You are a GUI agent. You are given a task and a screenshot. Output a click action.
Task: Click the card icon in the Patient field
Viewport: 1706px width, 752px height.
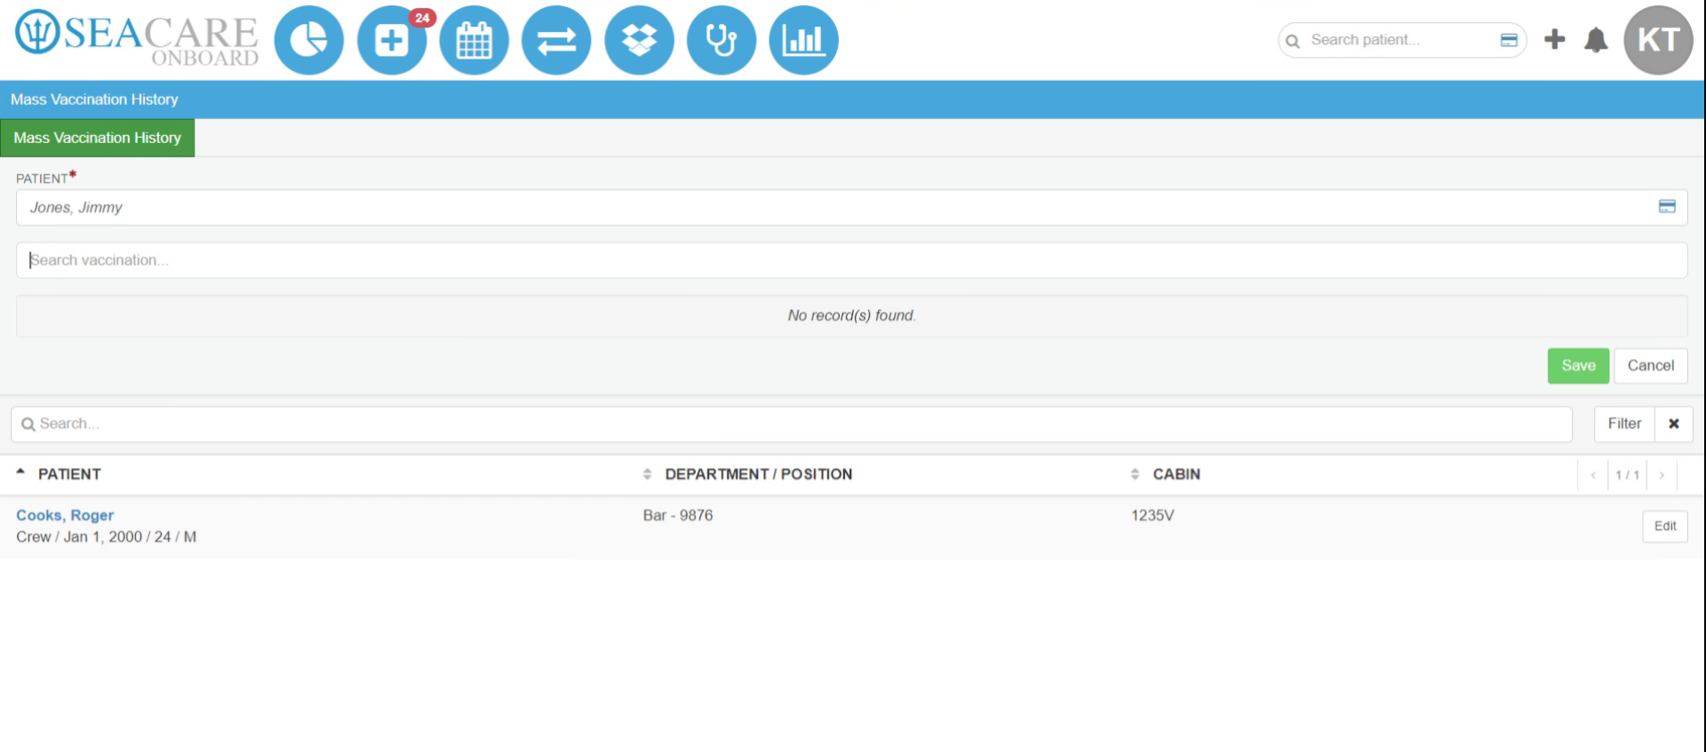(x=1667, y=207)
